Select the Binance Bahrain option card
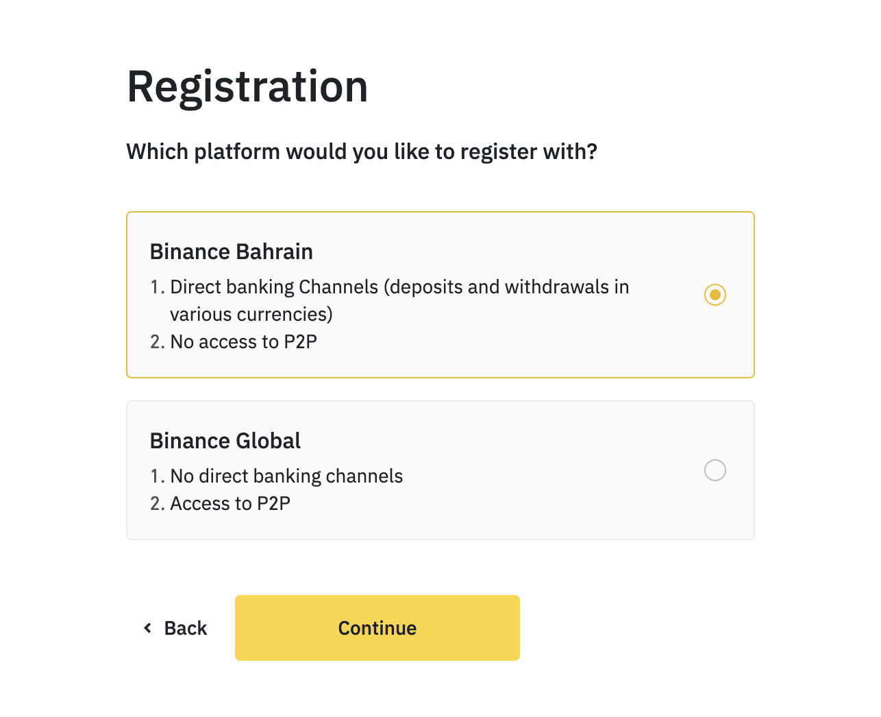 pyautogui.click(x=440, y=295)
